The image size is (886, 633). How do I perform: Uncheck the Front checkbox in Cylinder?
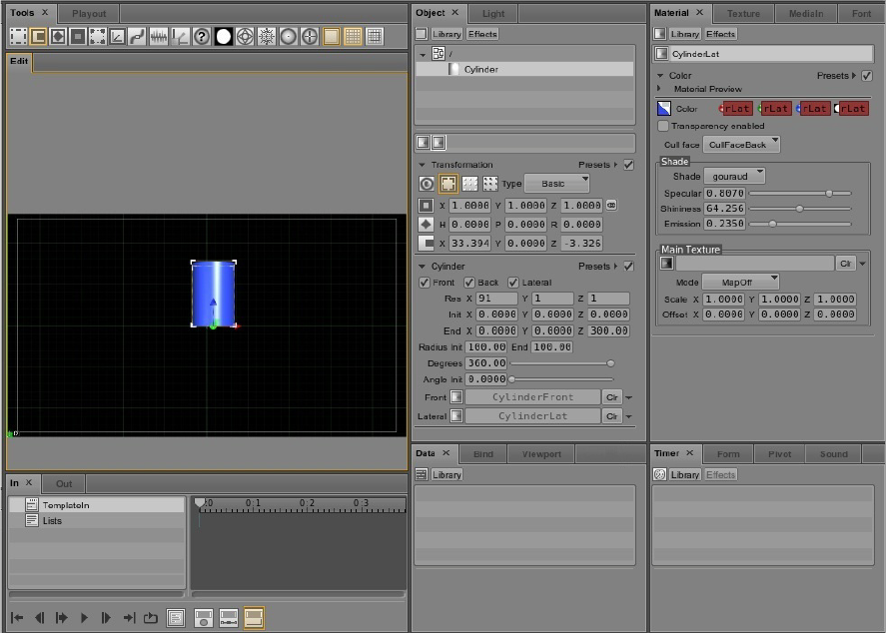[x=425, y=283]
